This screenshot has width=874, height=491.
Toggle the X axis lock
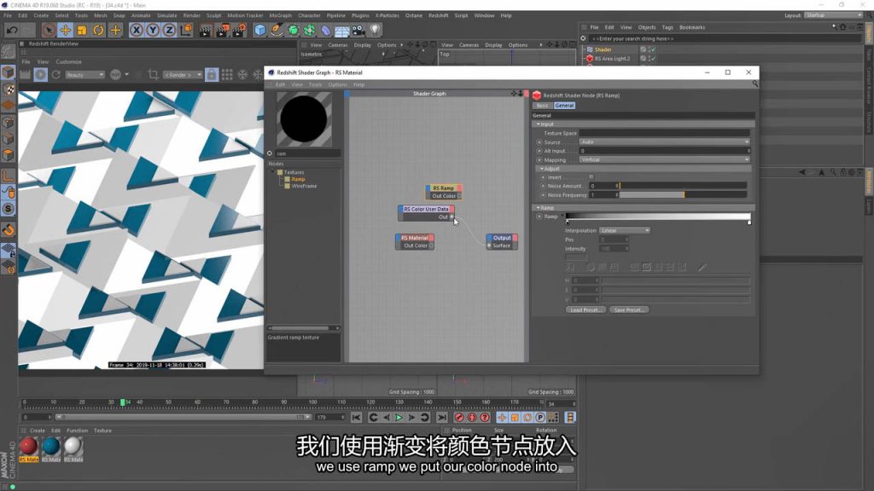coord(136,30)
